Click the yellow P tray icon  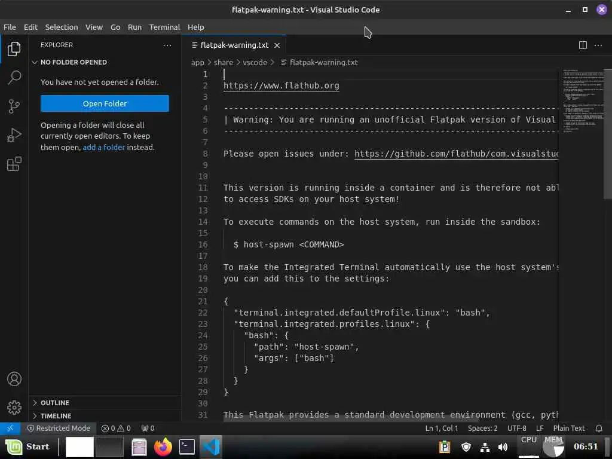click(445, 447)
